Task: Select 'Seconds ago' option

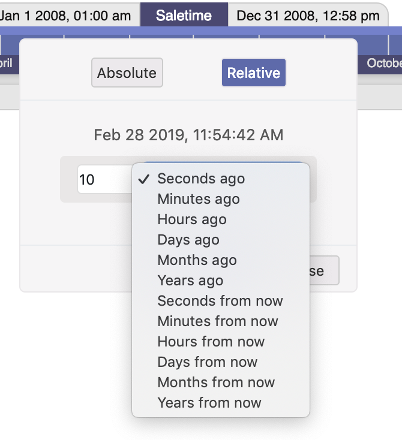Action: [201, 179]
